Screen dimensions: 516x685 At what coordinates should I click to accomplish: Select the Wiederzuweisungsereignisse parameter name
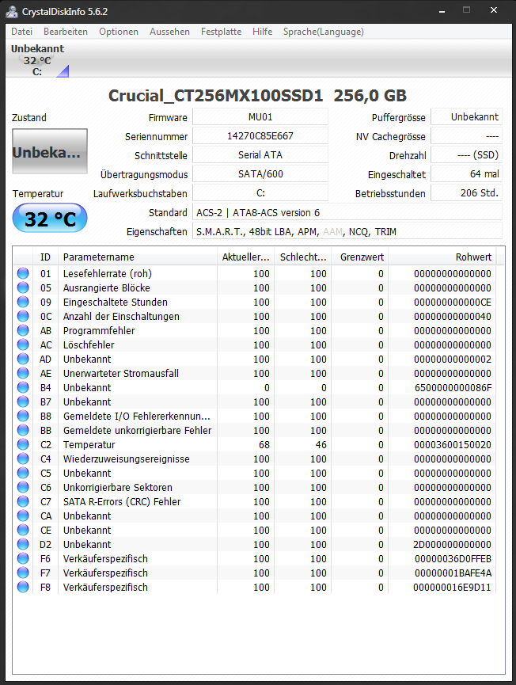[126, 459]
